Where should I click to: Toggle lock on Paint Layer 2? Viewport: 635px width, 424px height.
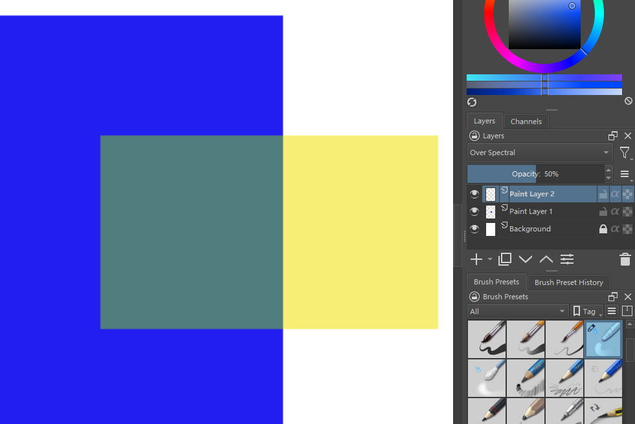[603, 194]
